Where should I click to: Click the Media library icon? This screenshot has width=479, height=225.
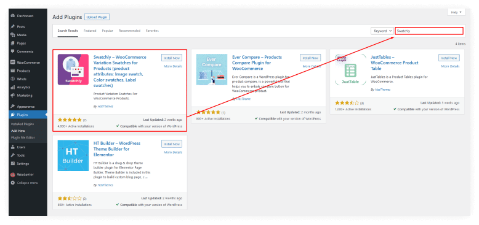tap(13, 35)
